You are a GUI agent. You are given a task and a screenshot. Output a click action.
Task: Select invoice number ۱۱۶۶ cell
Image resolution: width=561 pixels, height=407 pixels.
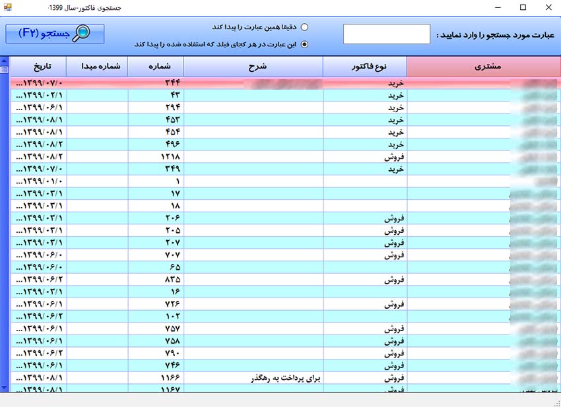(x=156, y=378)
